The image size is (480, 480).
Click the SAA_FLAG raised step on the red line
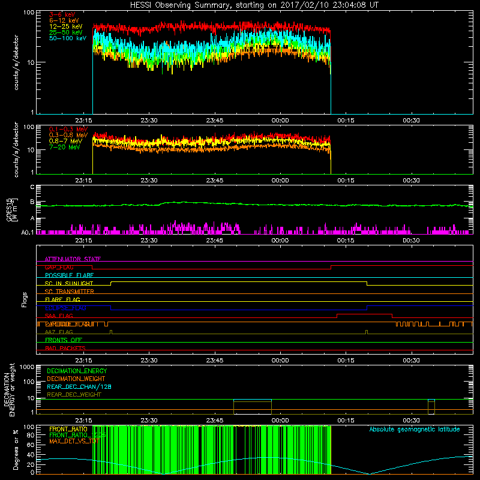click(x=364, y=314)
